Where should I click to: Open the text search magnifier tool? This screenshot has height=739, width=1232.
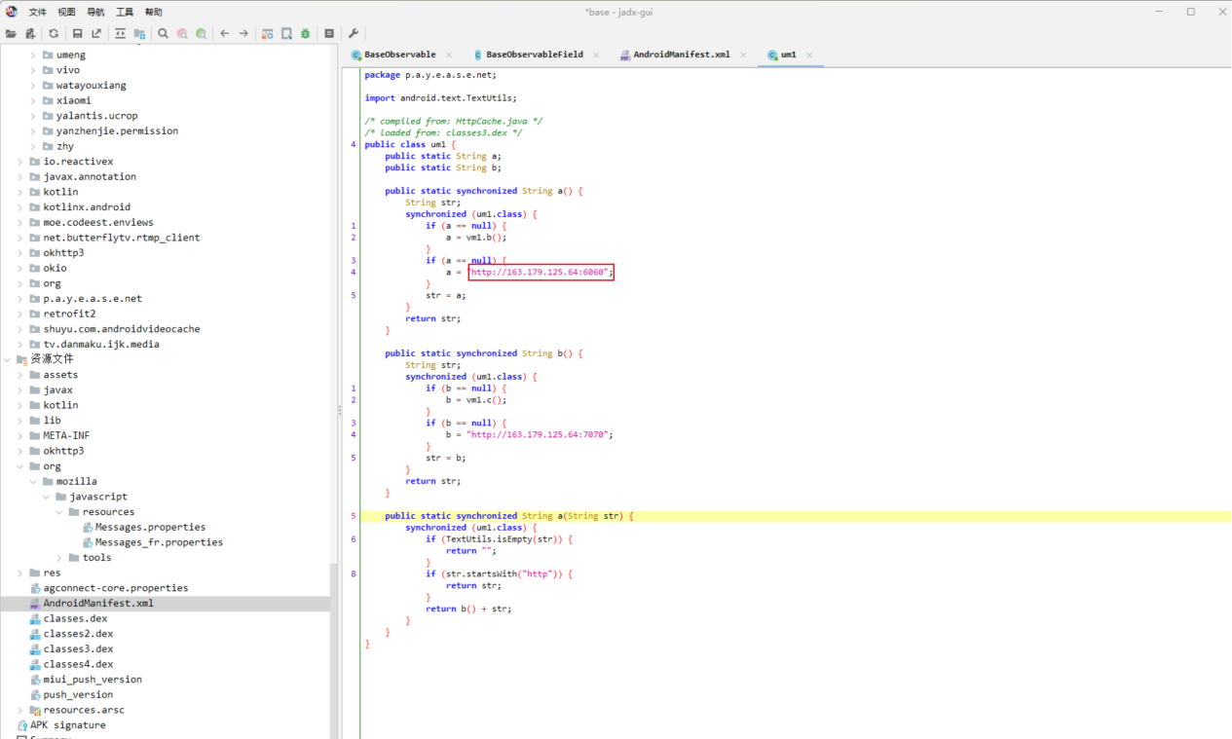click(x=164, y=33)
